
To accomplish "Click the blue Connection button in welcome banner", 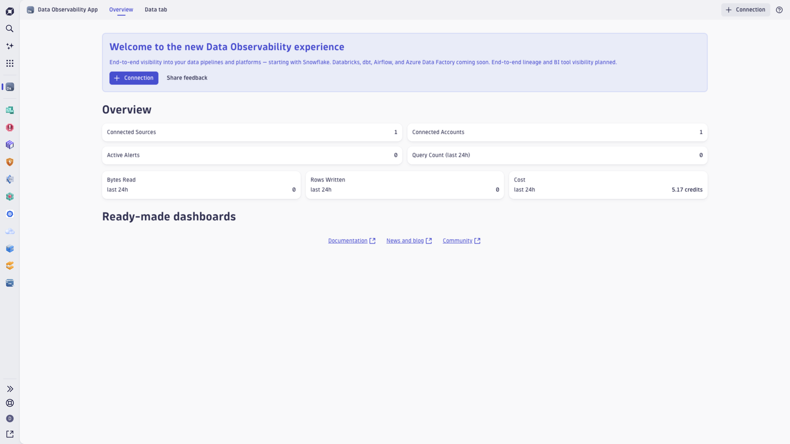I will (134, 78).
